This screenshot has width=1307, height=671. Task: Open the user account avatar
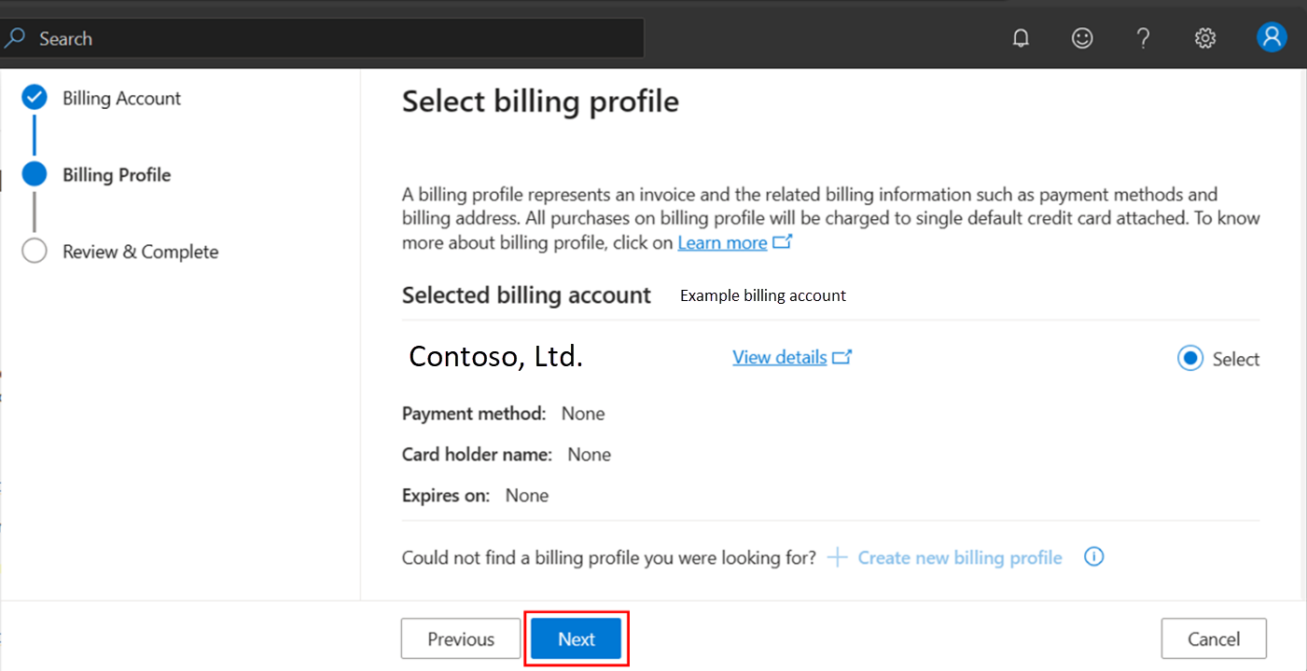(1272, 37)
